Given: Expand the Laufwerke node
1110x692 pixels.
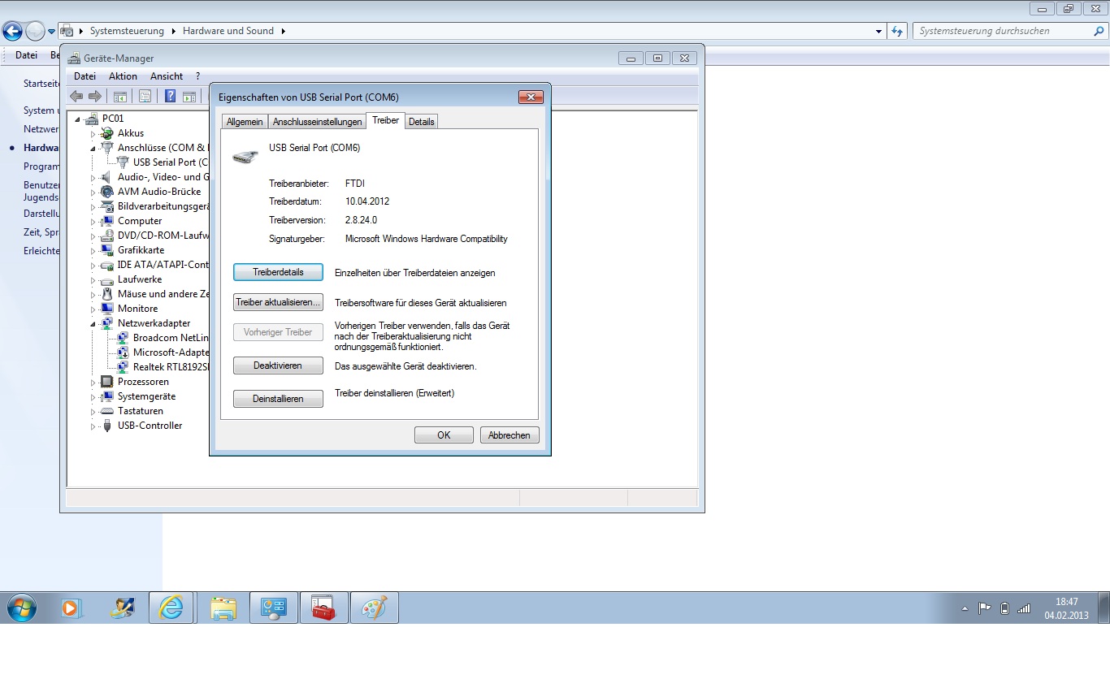Looking at the screenshot, I should click(93, 279).
